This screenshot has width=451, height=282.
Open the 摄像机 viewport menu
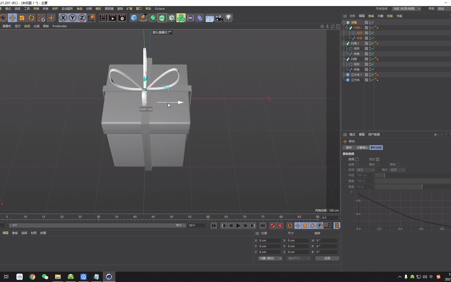(x=7, y=26)
